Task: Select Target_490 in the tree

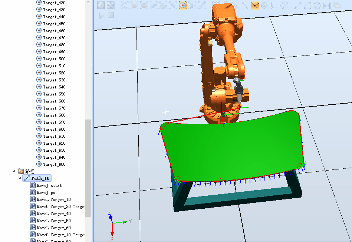Action: (x=54, y=52)
